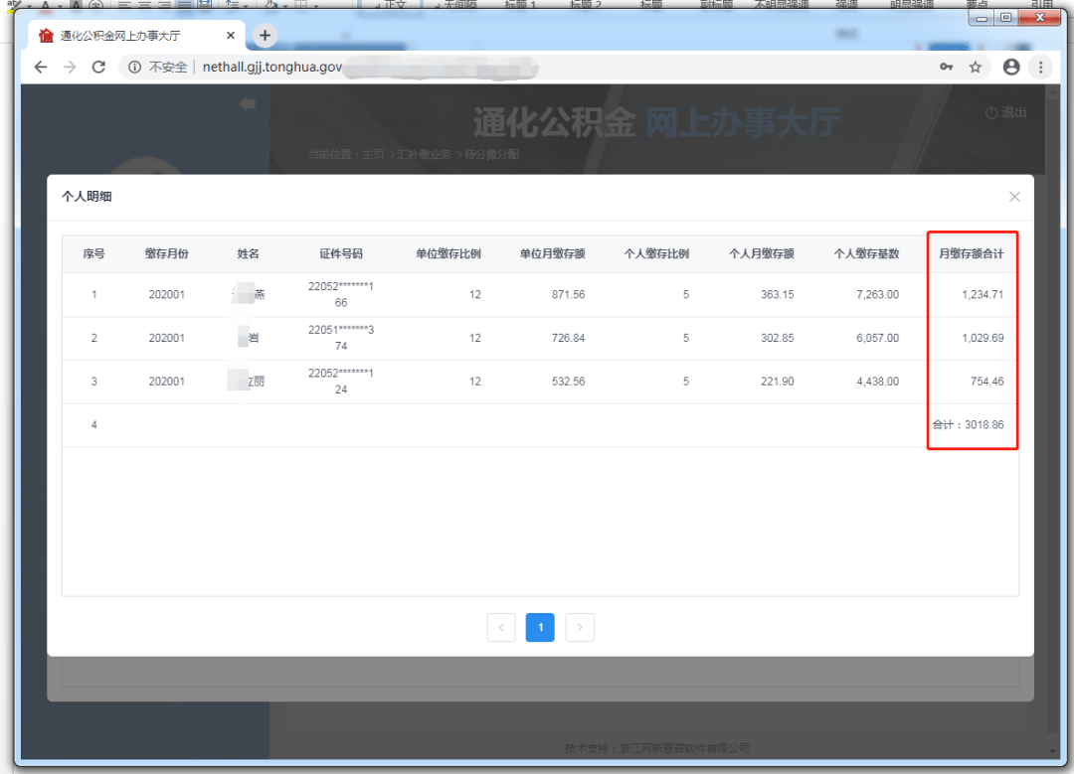Image resolution: width=1074 pixels, height=774 pixels.
Task: Click the ID number ending in 66
Action: pyautogui.click(x=341, y=295)
